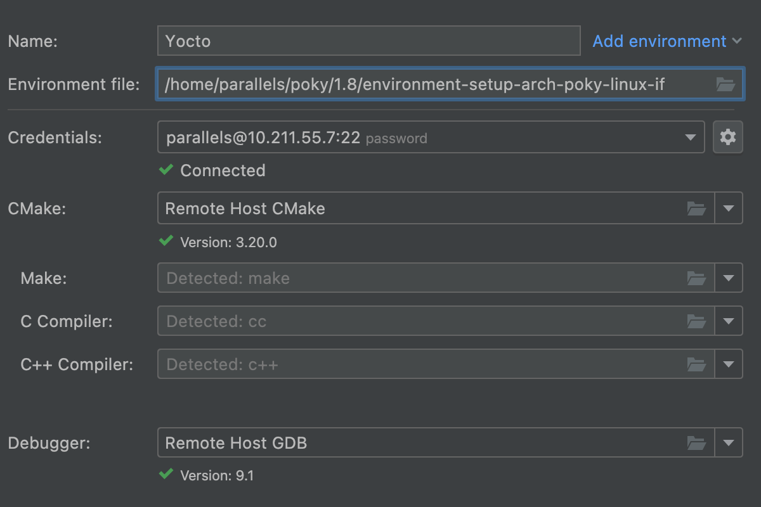The width and height of the screenshot is (761, 507).
Task: Click the Make field showing Detected: make
Action: point(419,278)
